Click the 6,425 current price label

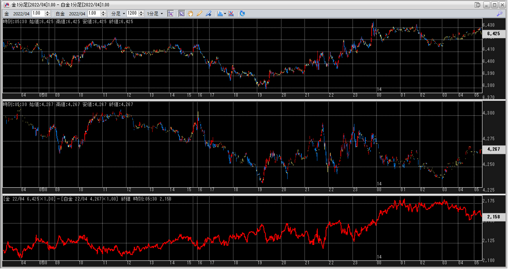click(494, 34)
